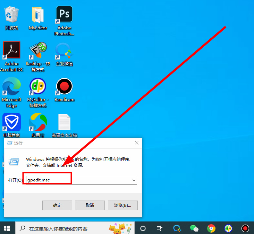The height and width of the screenshot is (234, 254).
Task: Click the 确定 button in Run dialog
Action: click(x=57, y=205)
